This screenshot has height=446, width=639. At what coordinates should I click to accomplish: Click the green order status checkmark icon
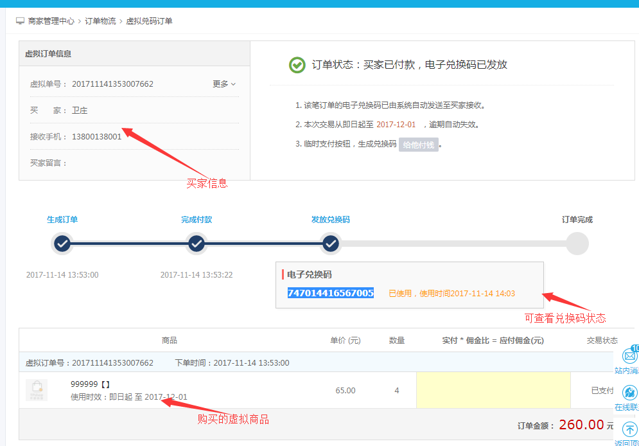tap(297, 65)
